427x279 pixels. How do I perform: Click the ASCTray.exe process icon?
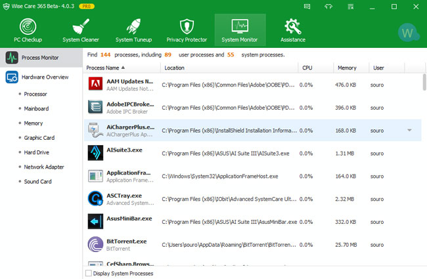pyautogui.click(x=95, y=198)
